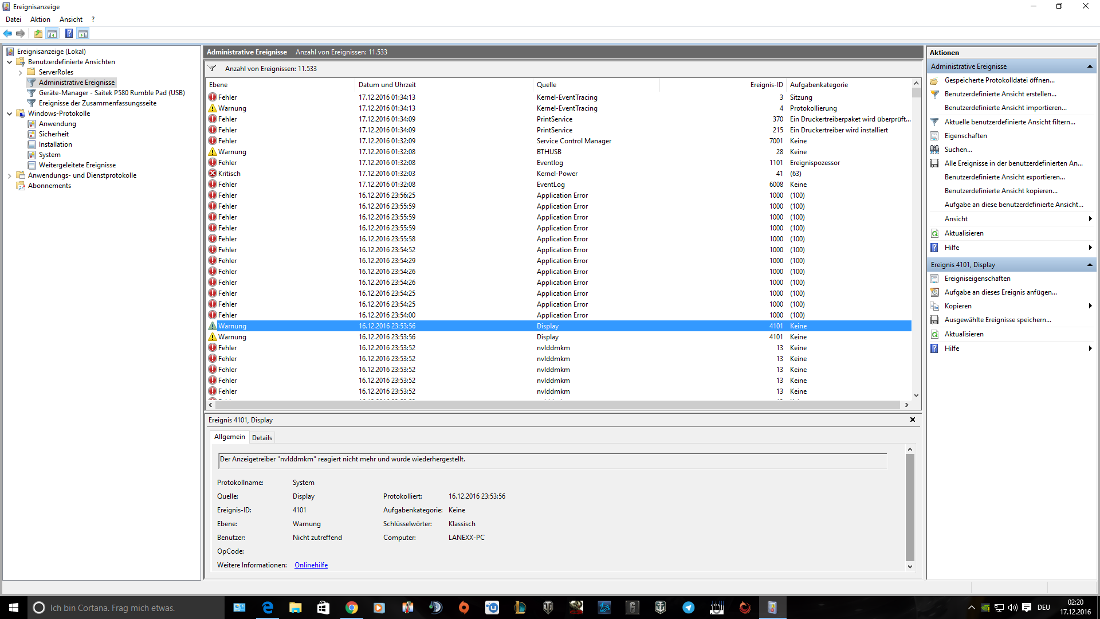Click Ausgewählte Ereignisse speichern disk icon

934,320
